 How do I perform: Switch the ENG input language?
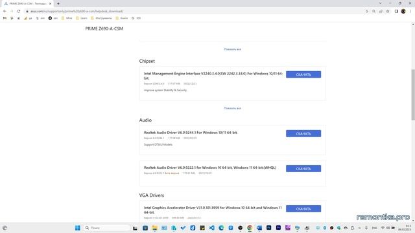click(375, 228)
